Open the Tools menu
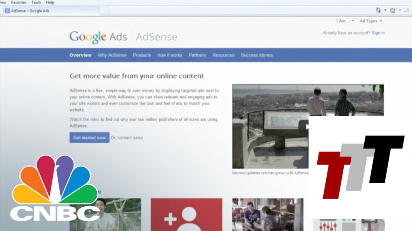 coord(36,2)
